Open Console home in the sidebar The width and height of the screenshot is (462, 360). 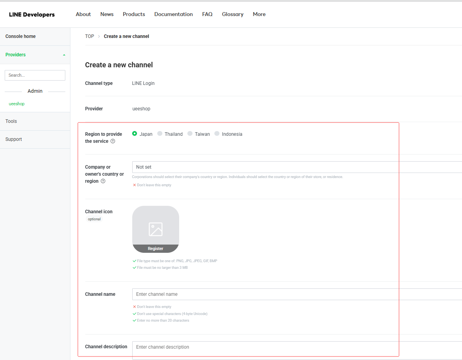[20, 36]
